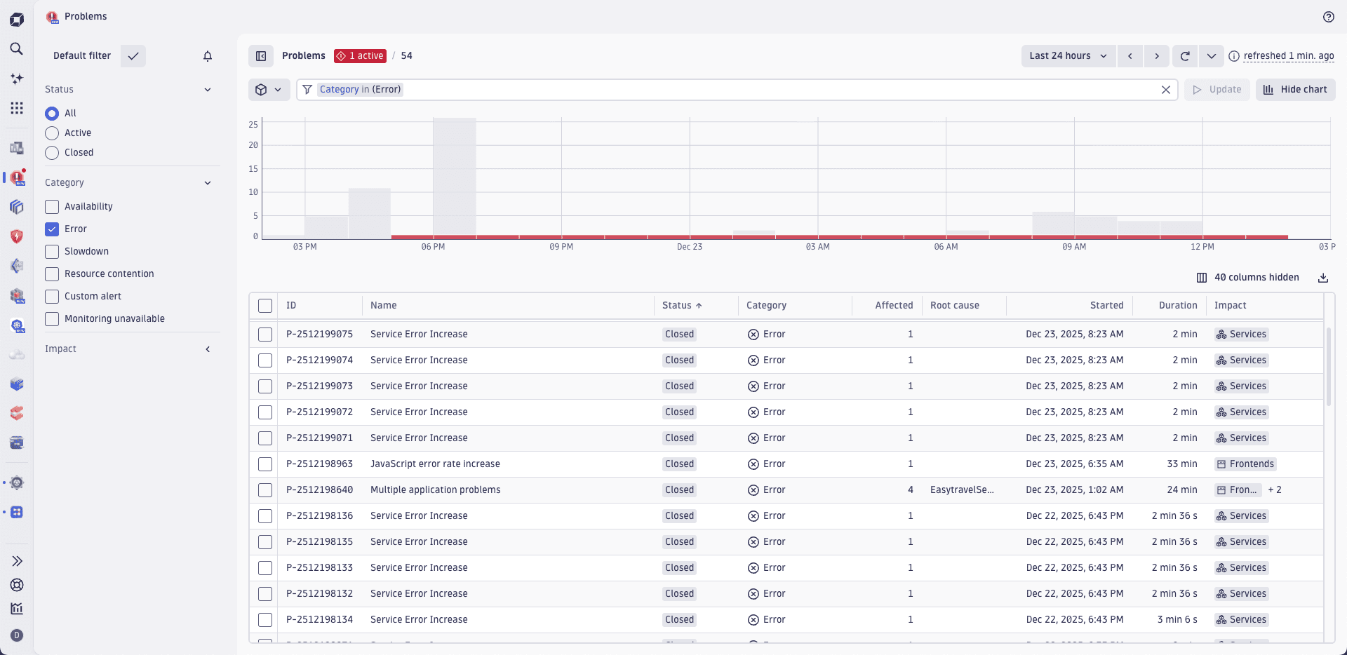Sort table by the Status column header
The width and height of the screenshot is (1347, 655).
681,305
